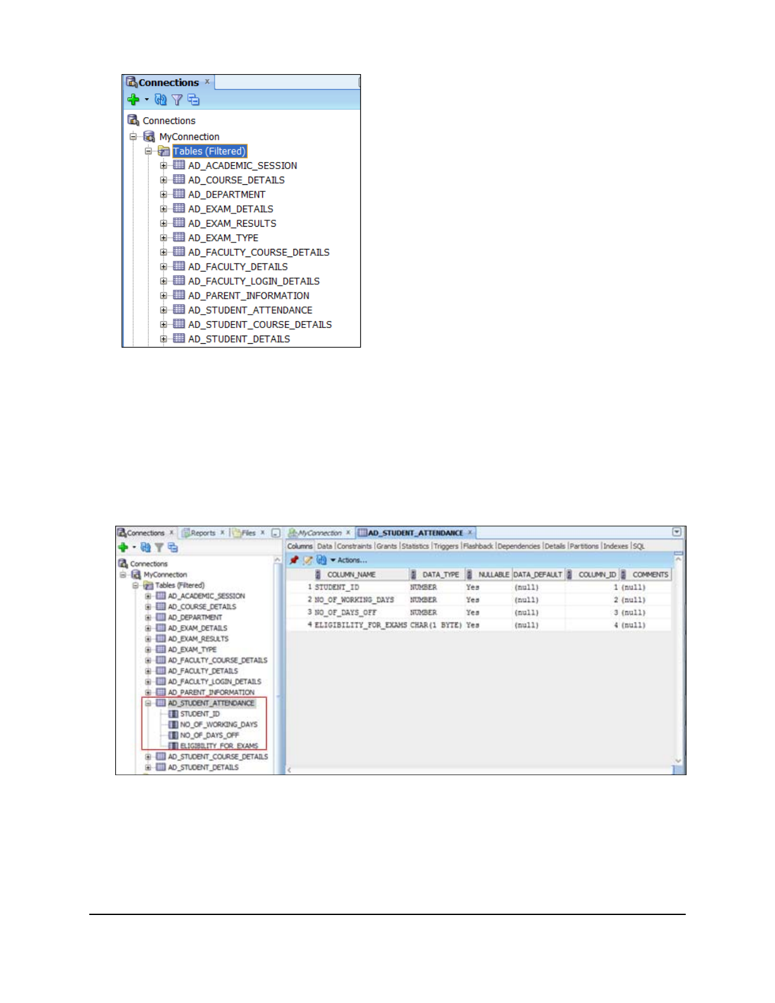Viewport: 775px width, 1003px height.
Task: Expand AD_EXAM_DETAILS in standalone Connections panel
Action: [163, 209]
